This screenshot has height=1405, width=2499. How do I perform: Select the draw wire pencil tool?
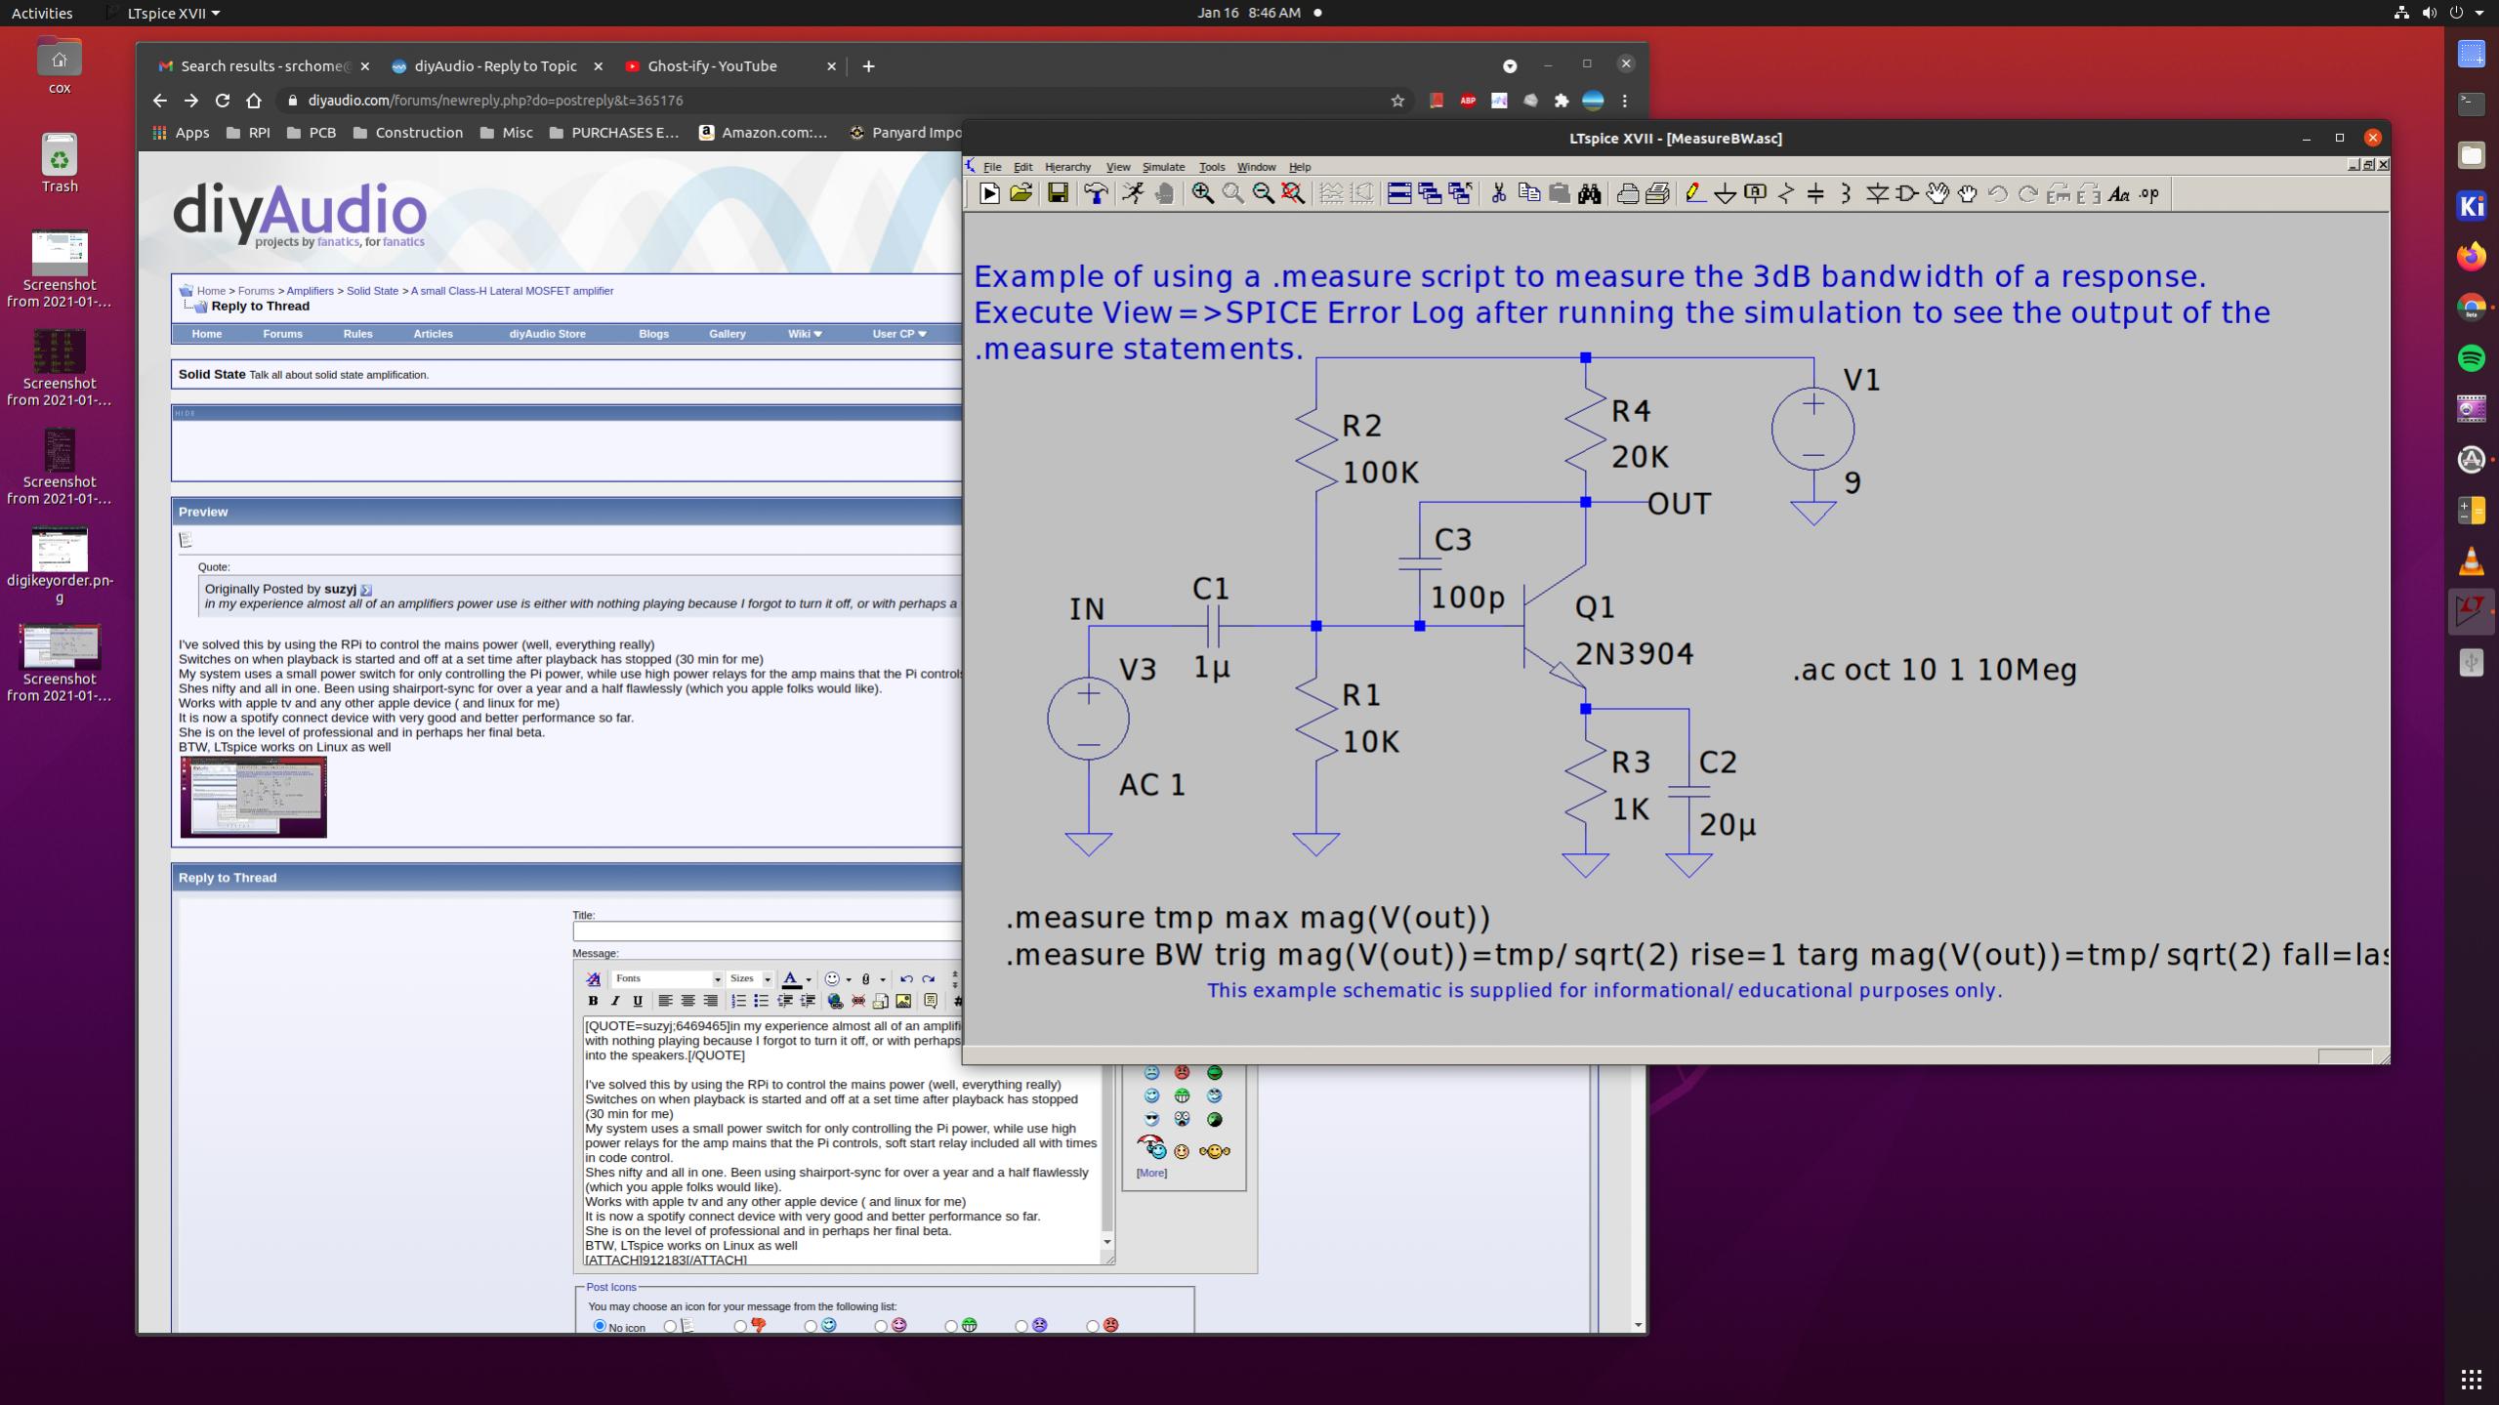tap(1695, 193)
